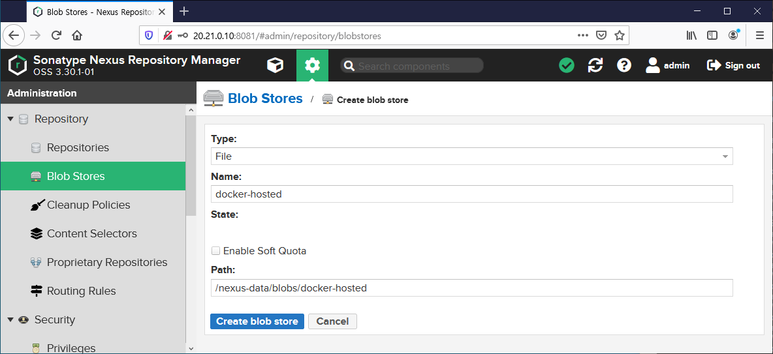Viewport: 773px width, 354px height.
Task: Cancel the blob store creation
Action: 332,321
